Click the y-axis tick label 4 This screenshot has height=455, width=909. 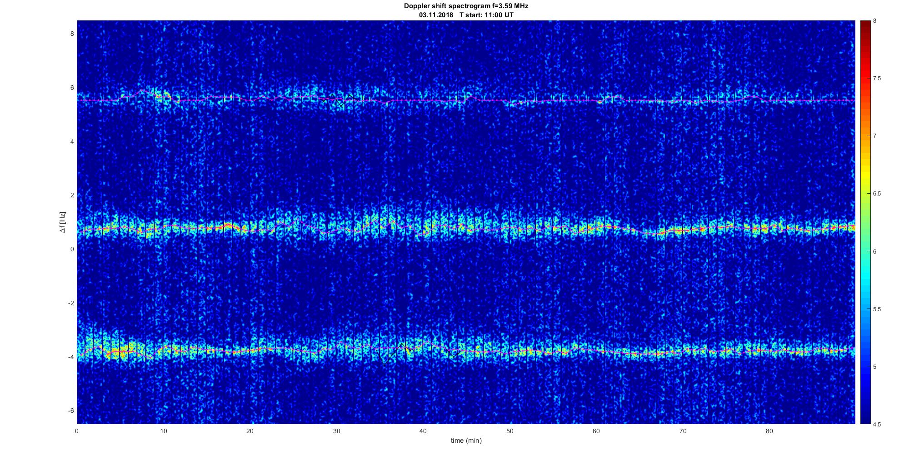72,142
